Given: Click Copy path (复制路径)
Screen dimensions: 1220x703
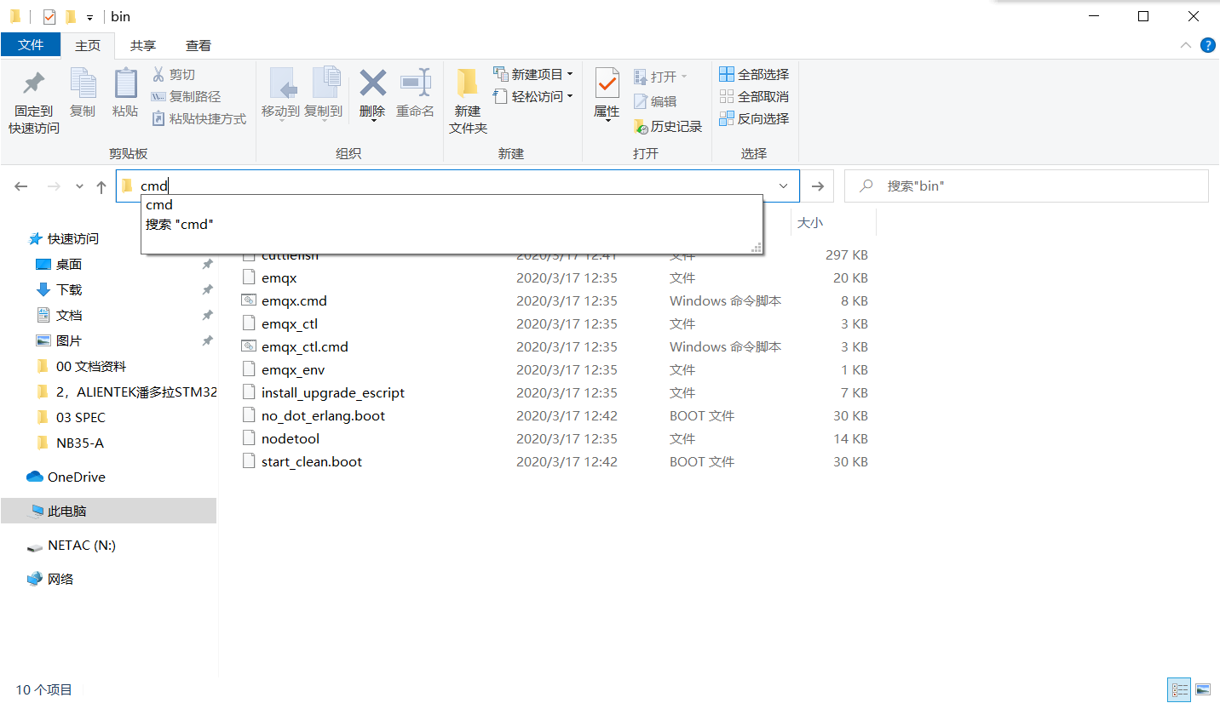Looking at the screenshot, I should click(186, 97).
